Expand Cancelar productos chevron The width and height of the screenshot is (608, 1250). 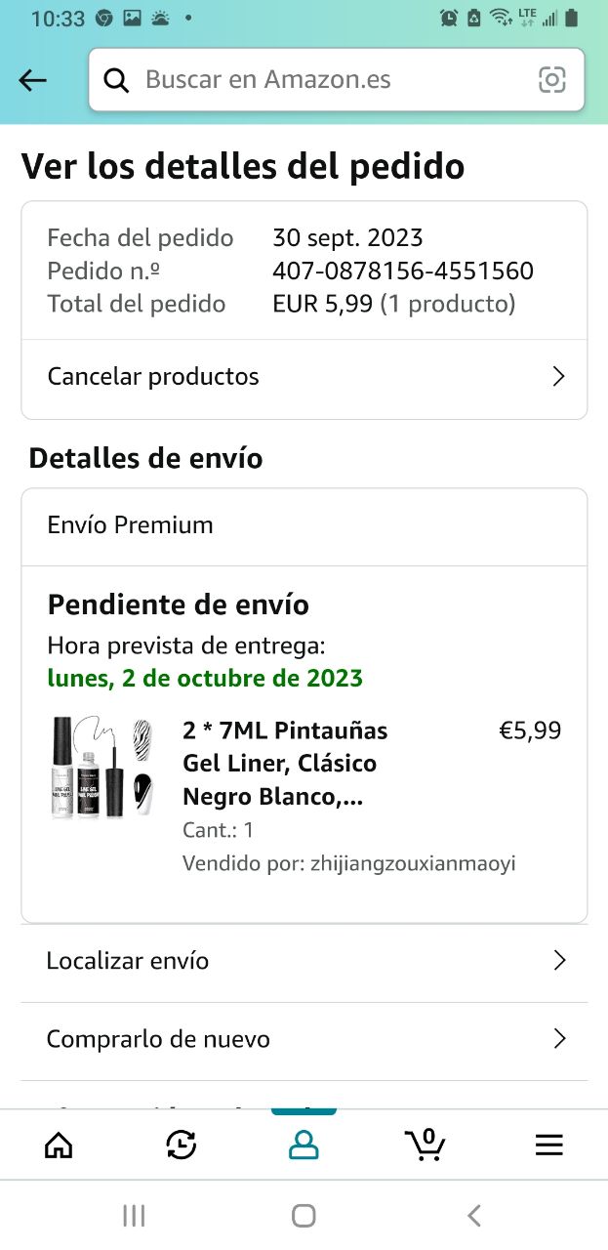[x=558, y=377]
